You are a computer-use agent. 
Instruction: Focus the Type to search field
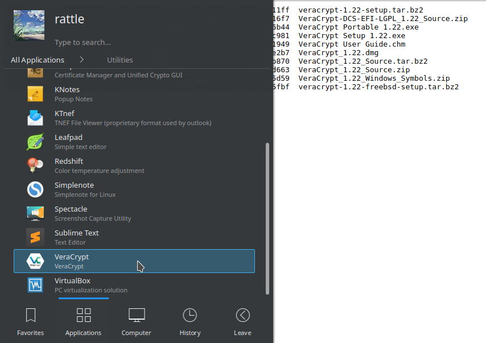(x=83, y=43)
